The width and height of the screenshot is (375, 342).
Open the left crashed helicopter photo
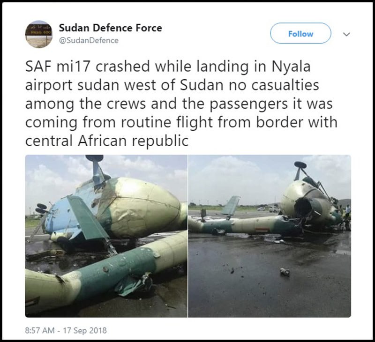click(x=106, y=236)
